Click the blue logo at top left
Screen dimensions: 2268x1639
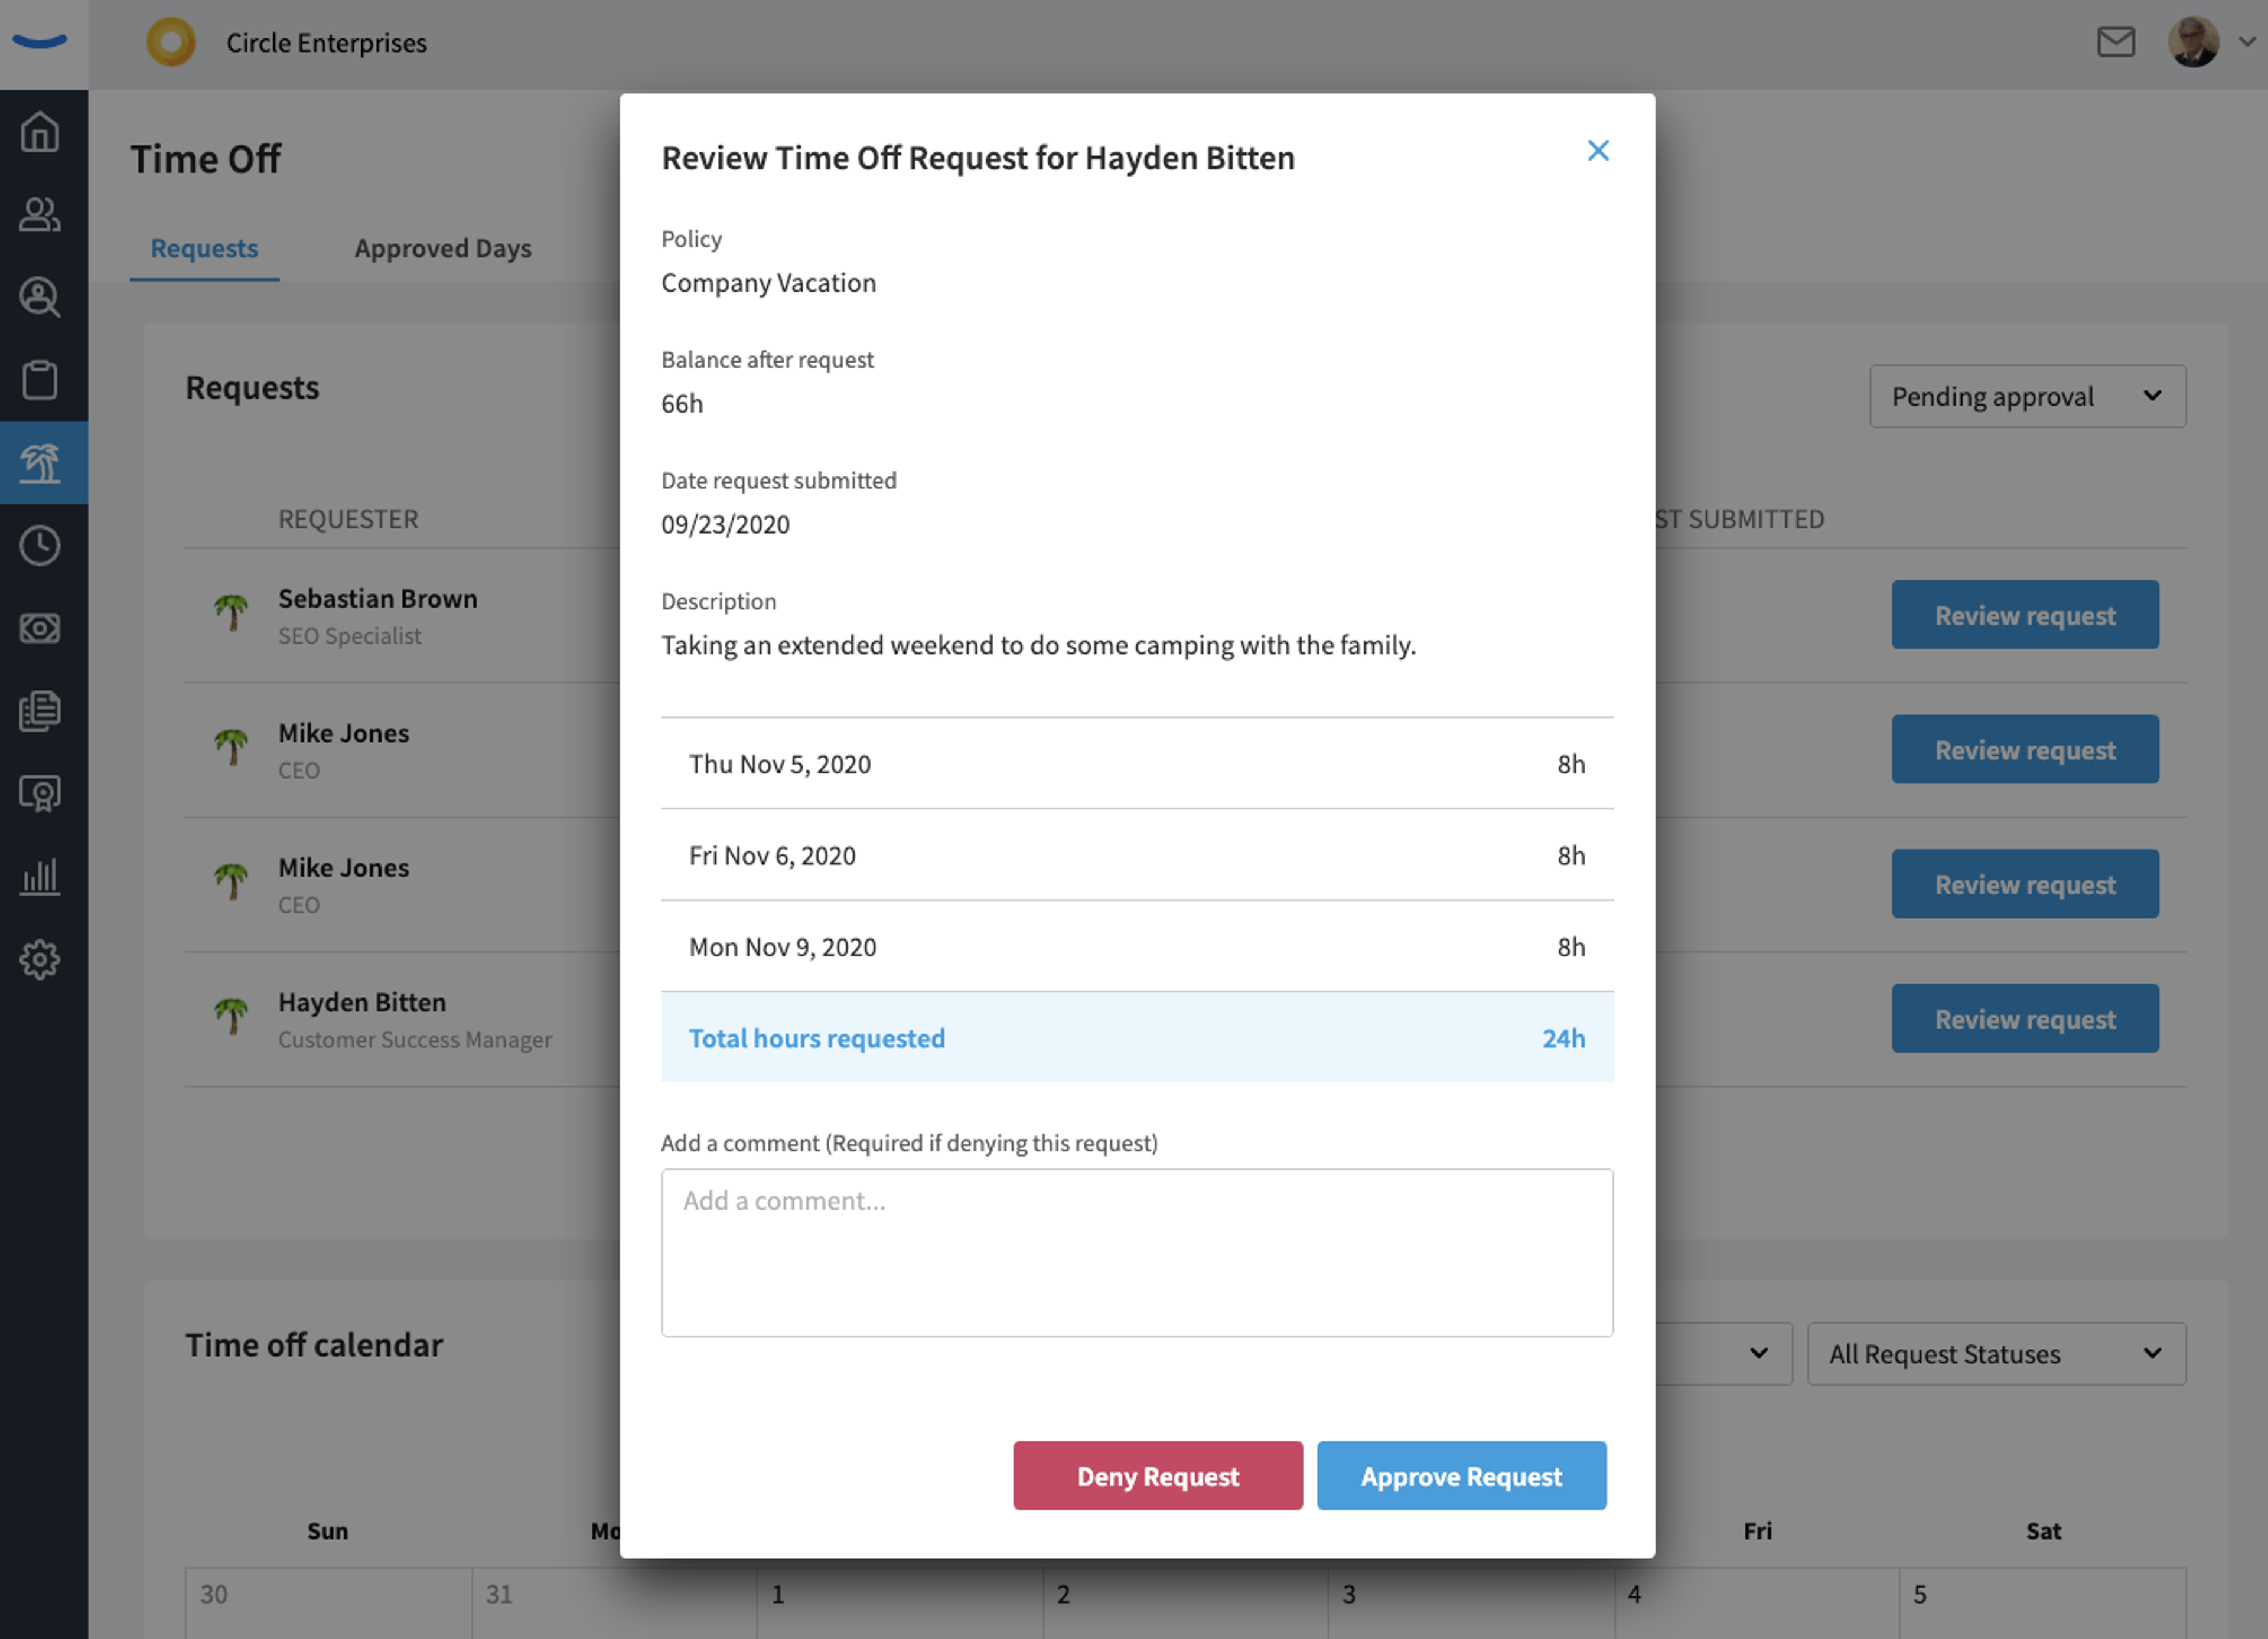pyautogui.click(x=40, y=42)
